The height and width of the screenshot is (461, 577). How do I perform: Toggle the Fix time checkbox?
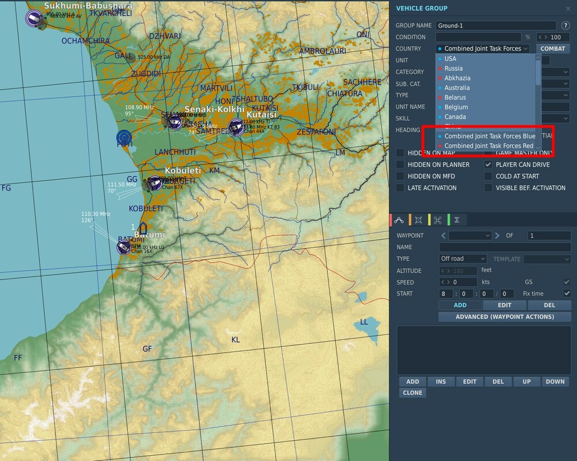click(567, 294)
